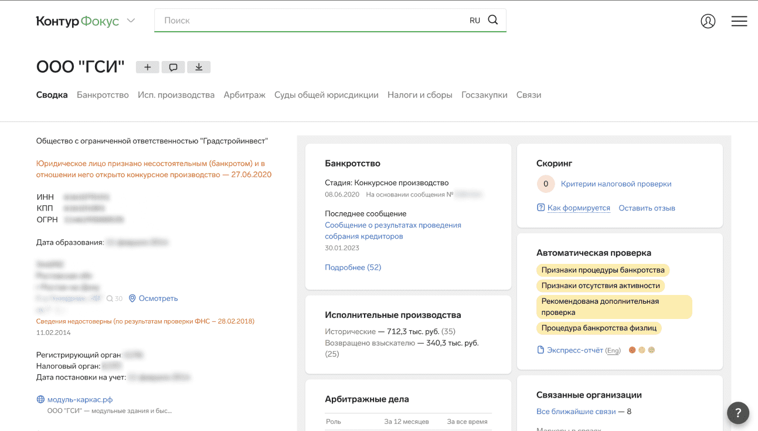Click Оставить отзыв link

647,208
